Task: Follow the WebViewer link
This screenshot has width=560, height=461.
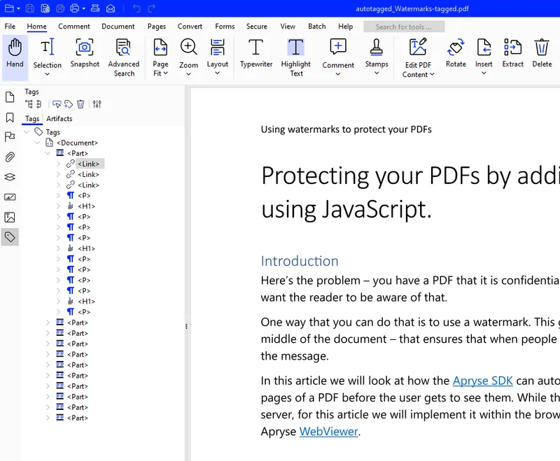Action: 328,432
